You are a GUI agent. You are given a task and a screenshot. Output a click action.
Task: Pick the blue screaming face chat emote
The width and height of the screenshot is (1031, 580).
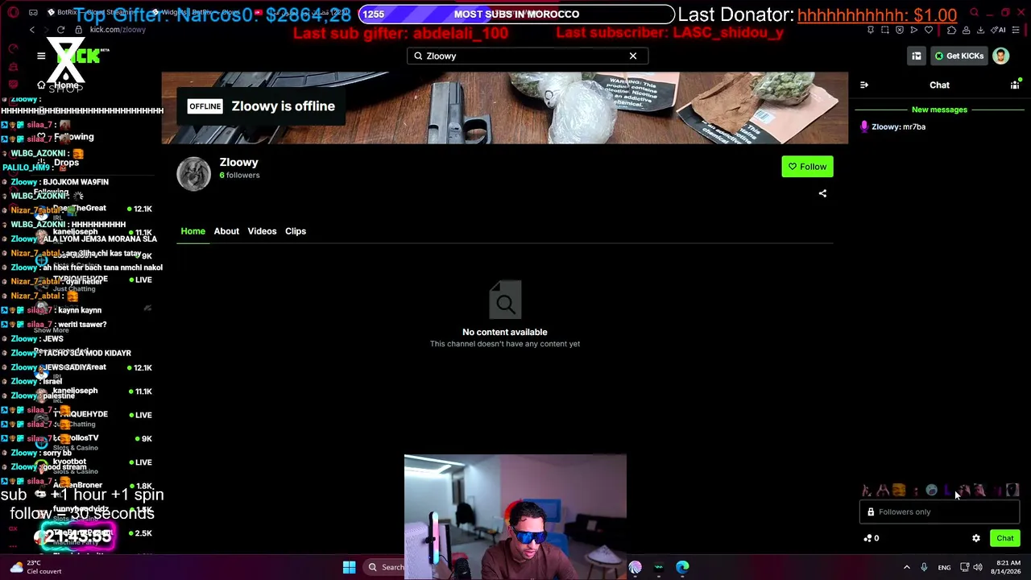pyautogui.click(x=931, y=491)
